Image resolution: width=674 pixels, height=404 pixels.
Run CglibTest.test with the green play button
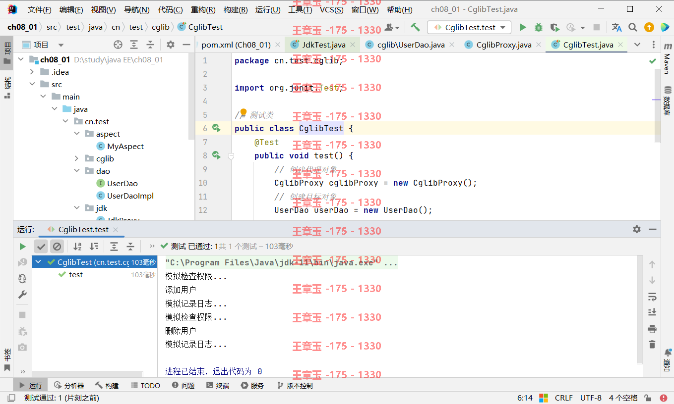tap(523, 27)
